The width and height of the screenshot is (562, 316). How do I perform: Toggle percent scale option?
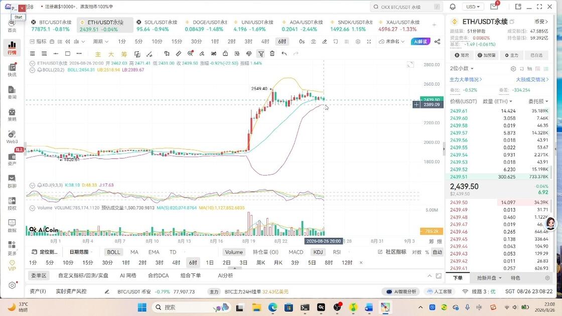(427, 252)
